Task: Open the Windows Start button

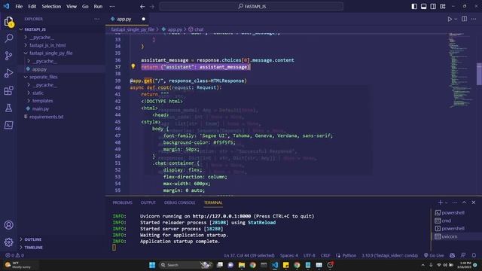Action: pos(152,265)
